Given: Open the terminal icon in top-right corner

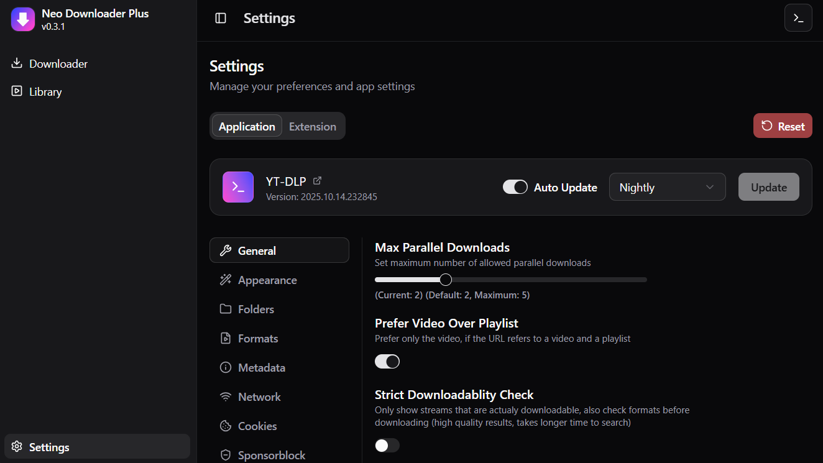Looking at the screenshot, I should pyautogui.click(x=798, y=18).
